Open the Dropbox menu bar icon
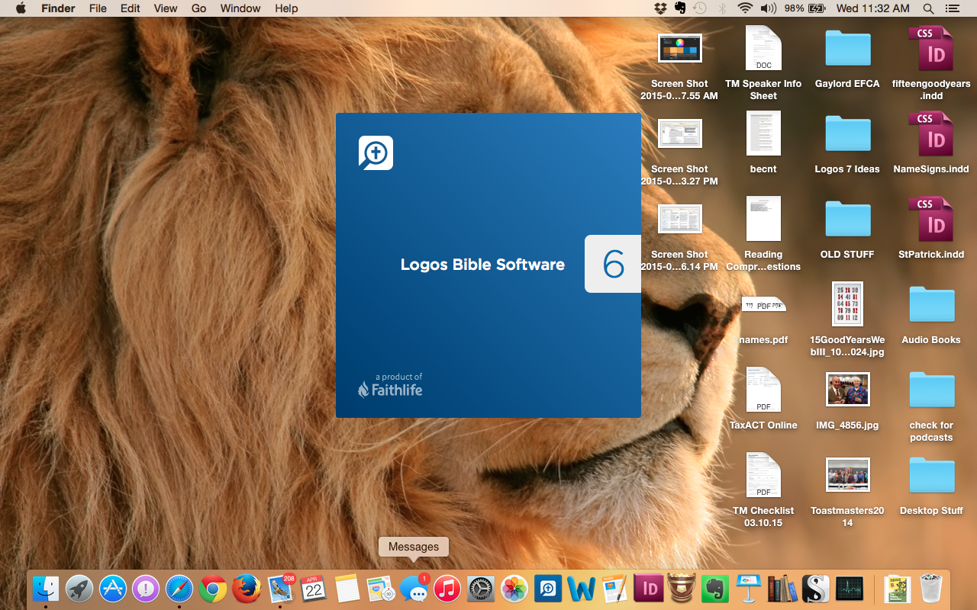977x610 pixels. point(660,8)
